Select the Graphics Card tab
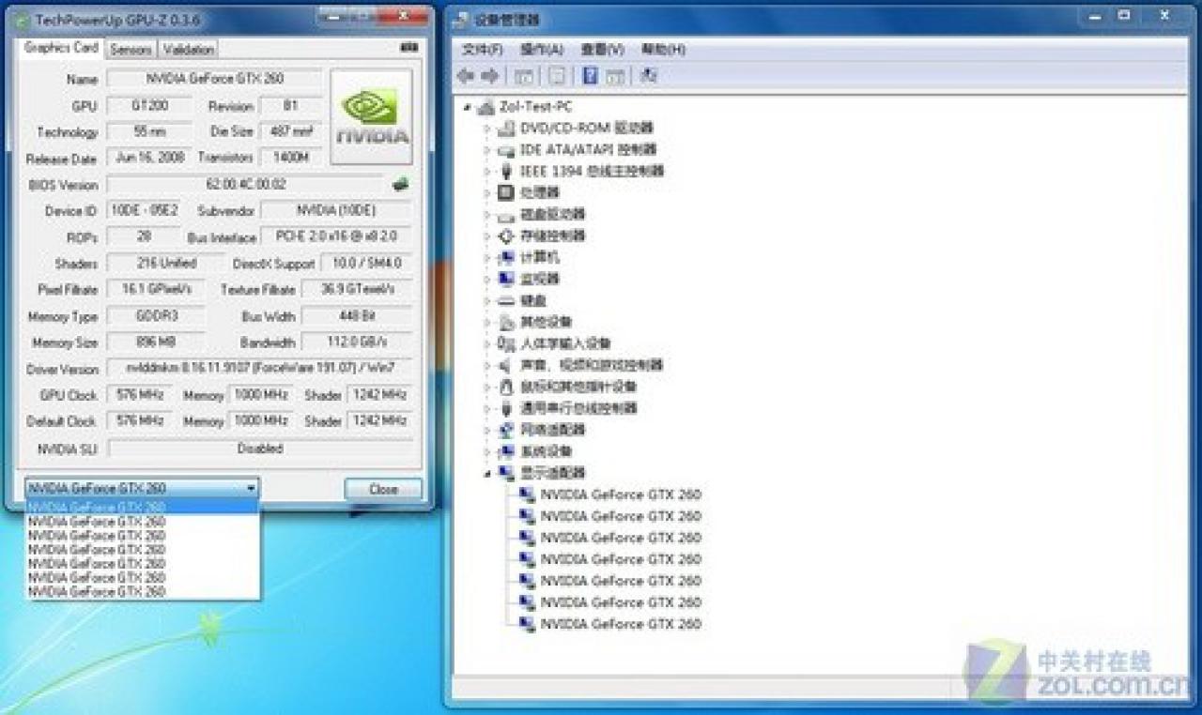 pyautogui.click(x=61, y=47)
